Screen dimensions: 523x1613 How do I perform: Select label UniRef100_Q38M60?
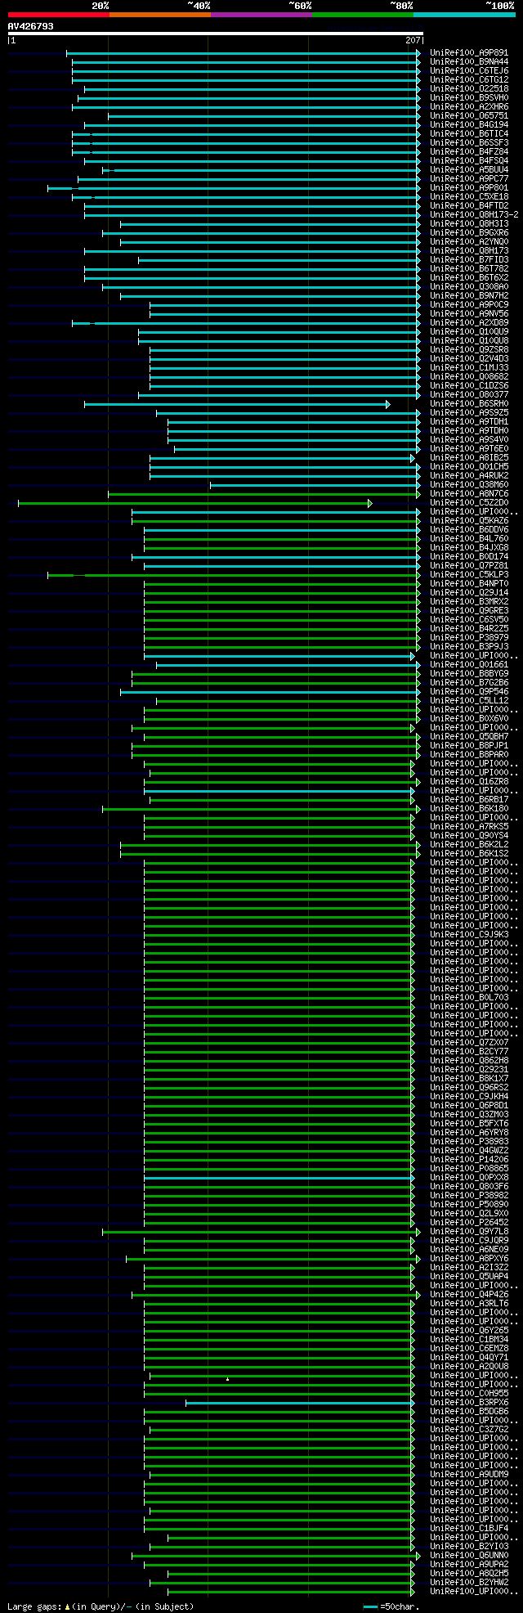pyautogui.click(x=469, y=485)
